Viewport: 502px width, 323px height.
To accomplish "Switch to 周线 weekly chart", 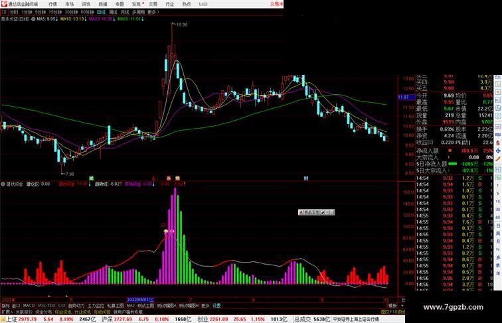I will point(113,12).
